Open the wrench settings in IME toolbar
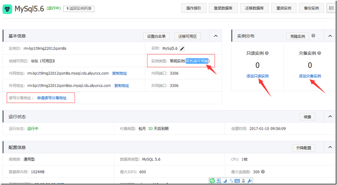Image resolution: width=337 pixels, height=185 pixels. 249,181
